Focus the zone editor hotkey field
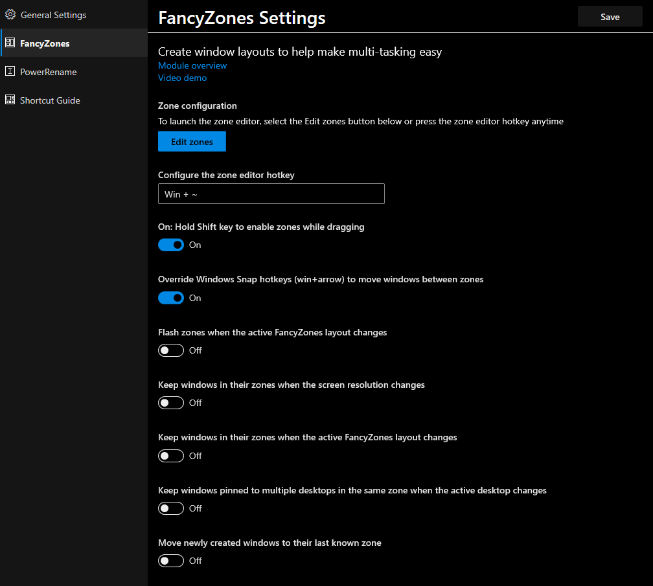Viewport: 653px width, 586px height. coord(271,194)
